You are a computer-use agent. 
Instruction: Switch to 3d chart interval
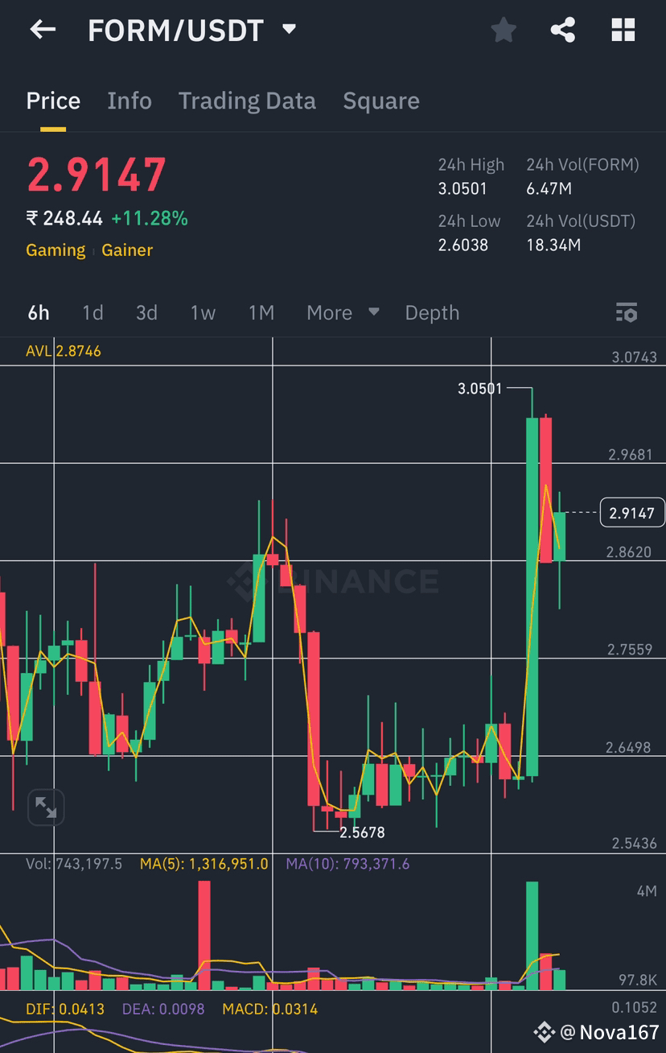tap(146, 312)
